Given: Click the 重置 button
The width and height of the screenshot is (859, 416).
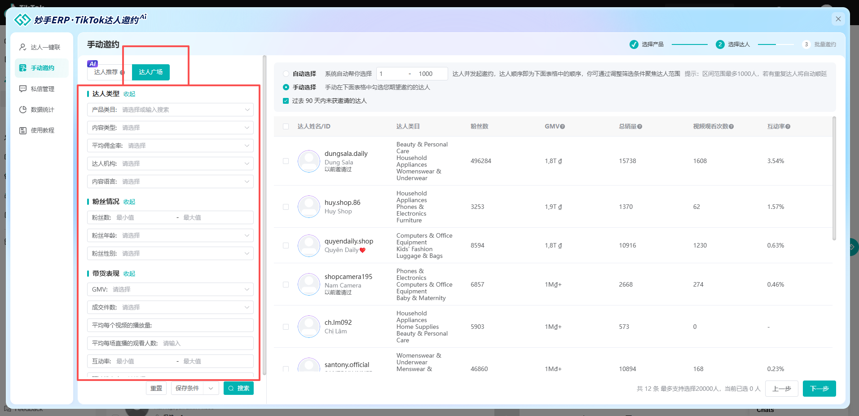Looking at the screenshot, I should point(156,388).
